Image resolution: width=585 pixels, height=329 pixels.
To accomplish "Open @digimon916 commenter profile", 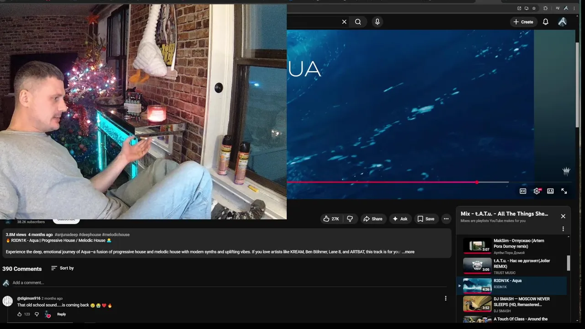I will pos(29,298).
